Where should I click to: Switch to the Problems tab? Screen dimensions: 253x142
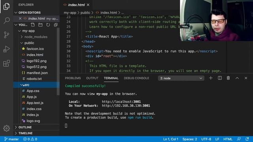[x=73, y=78]
